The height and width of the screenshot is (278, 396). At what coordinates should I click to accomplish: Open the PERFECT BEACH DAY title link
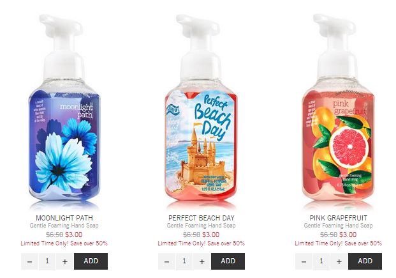point(202,218)
